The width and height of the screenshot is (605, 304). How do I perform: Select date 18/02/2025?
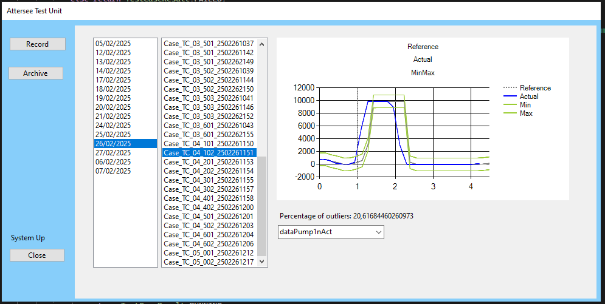125,89
